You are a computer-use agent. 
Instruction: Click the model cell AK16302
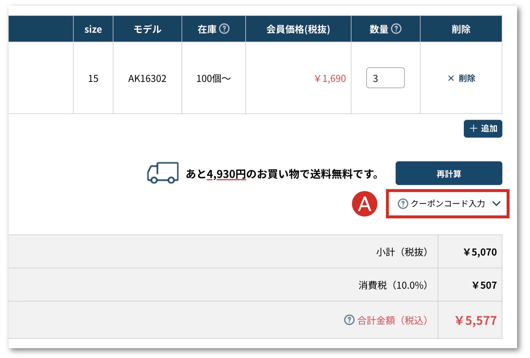147,79
